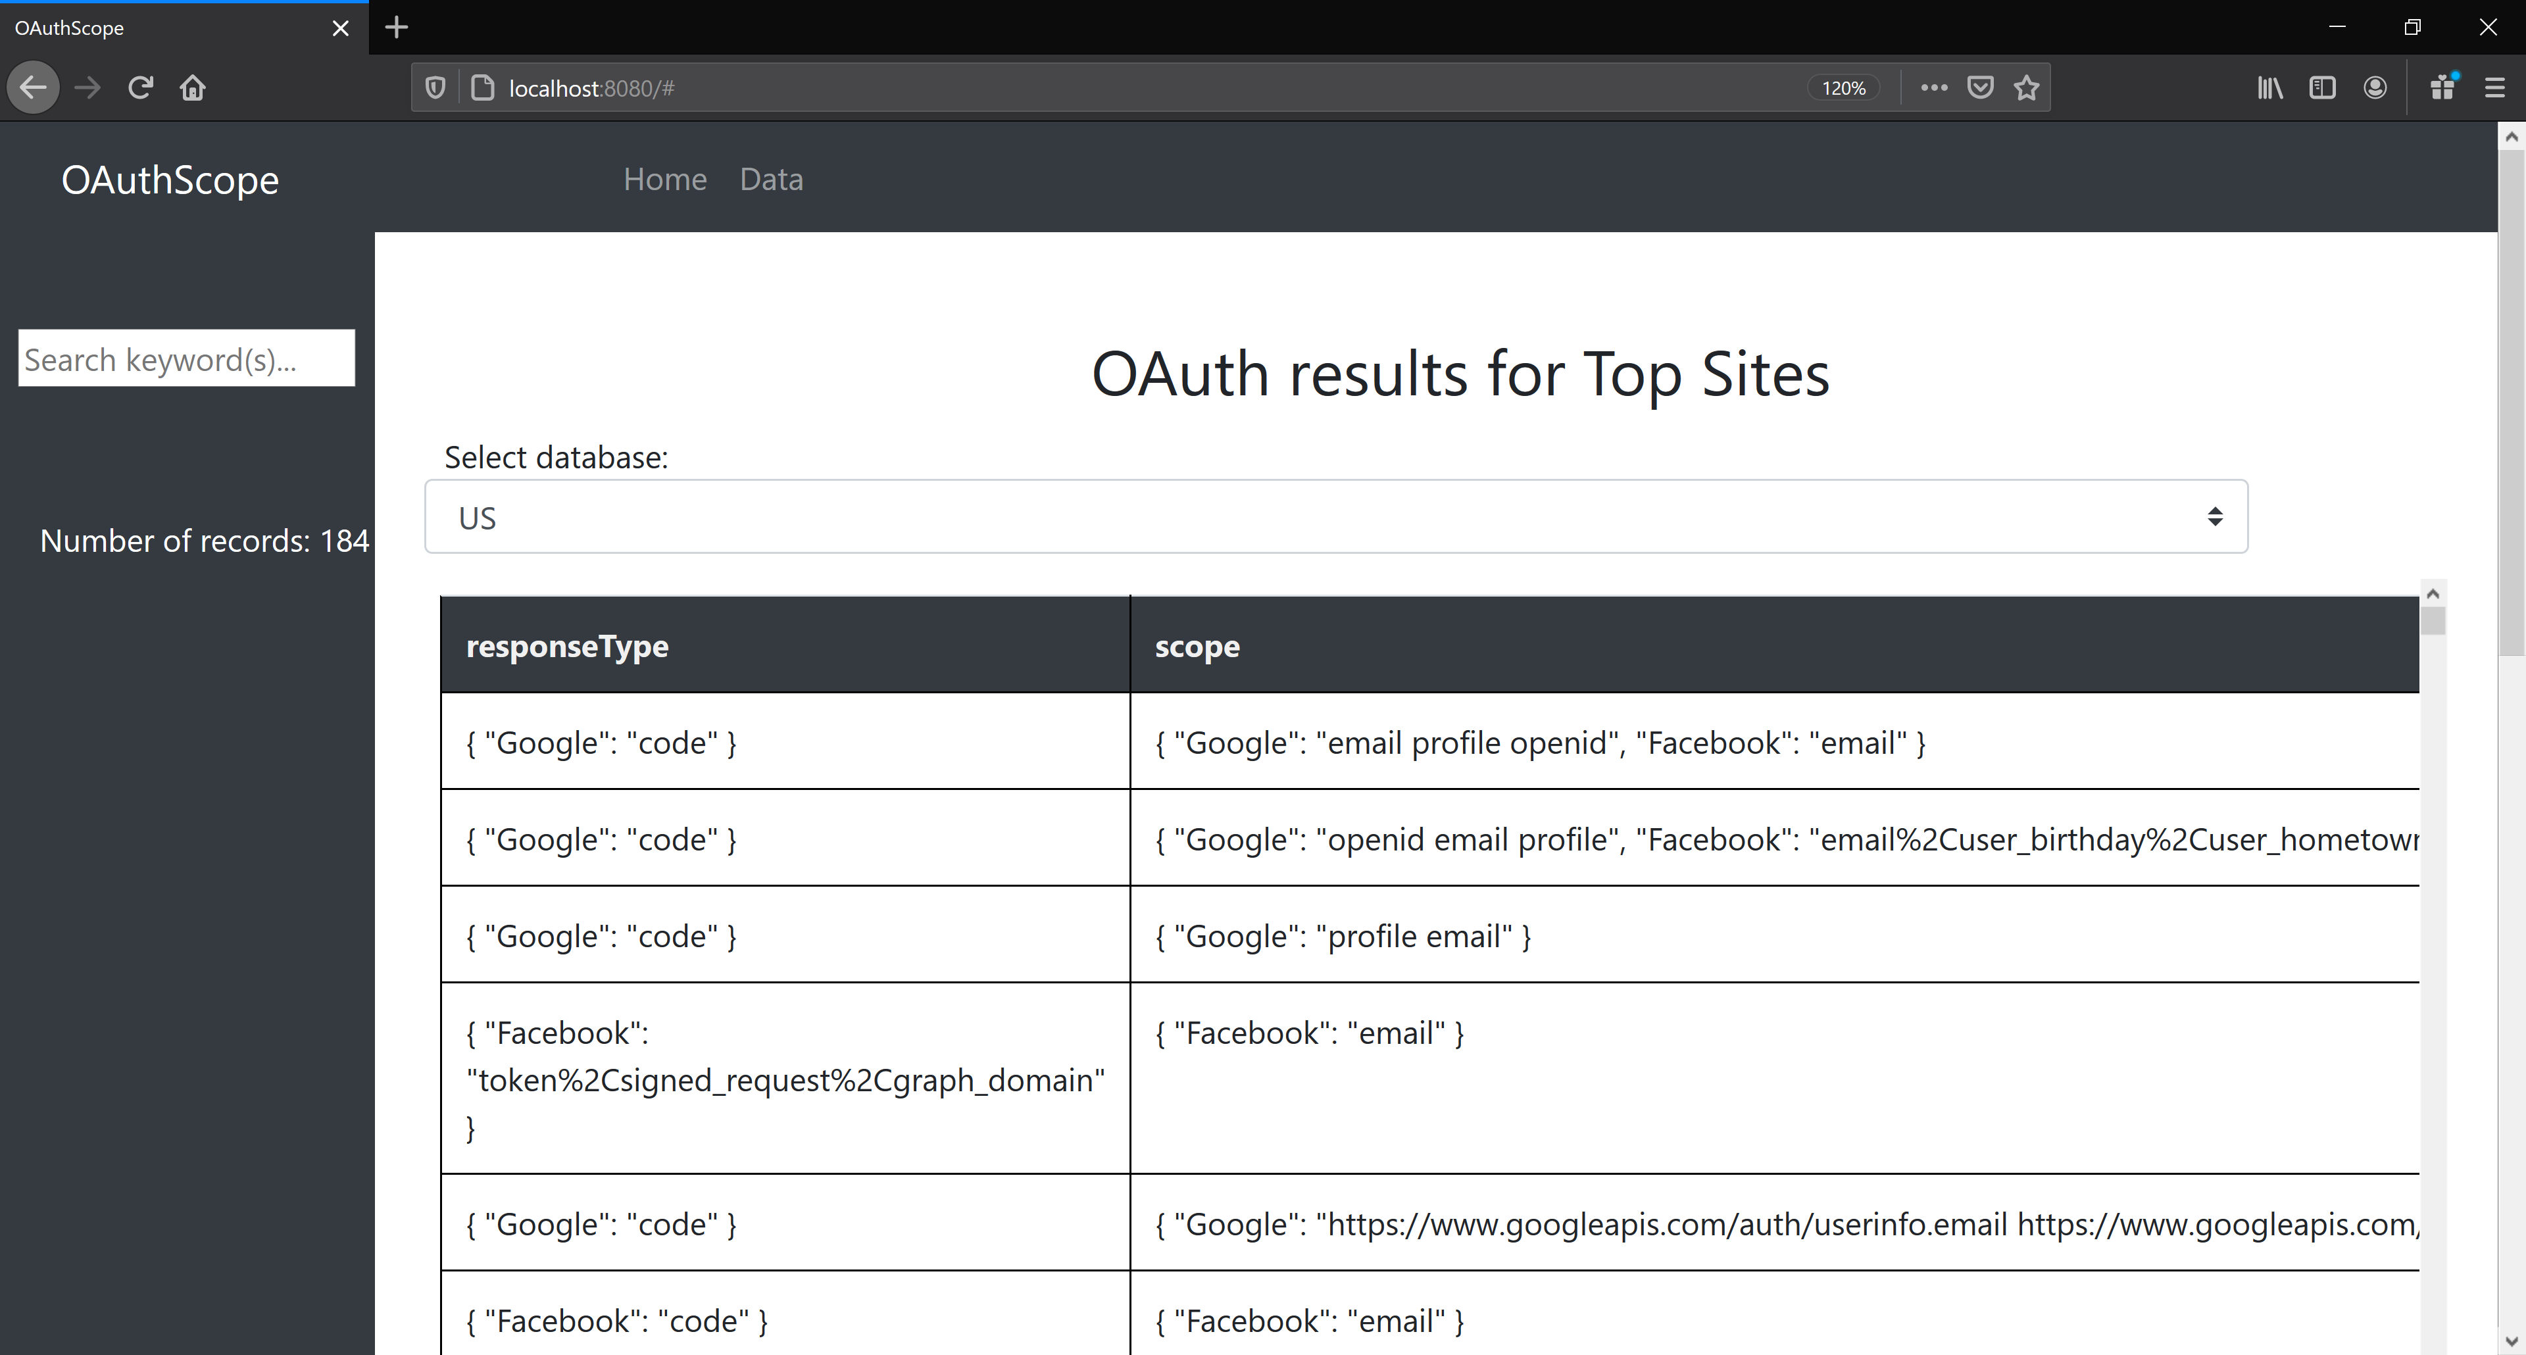Select the "Facebook": "code" responseType cell
Viewport: 2526px width, 1355px height.
785,1315
